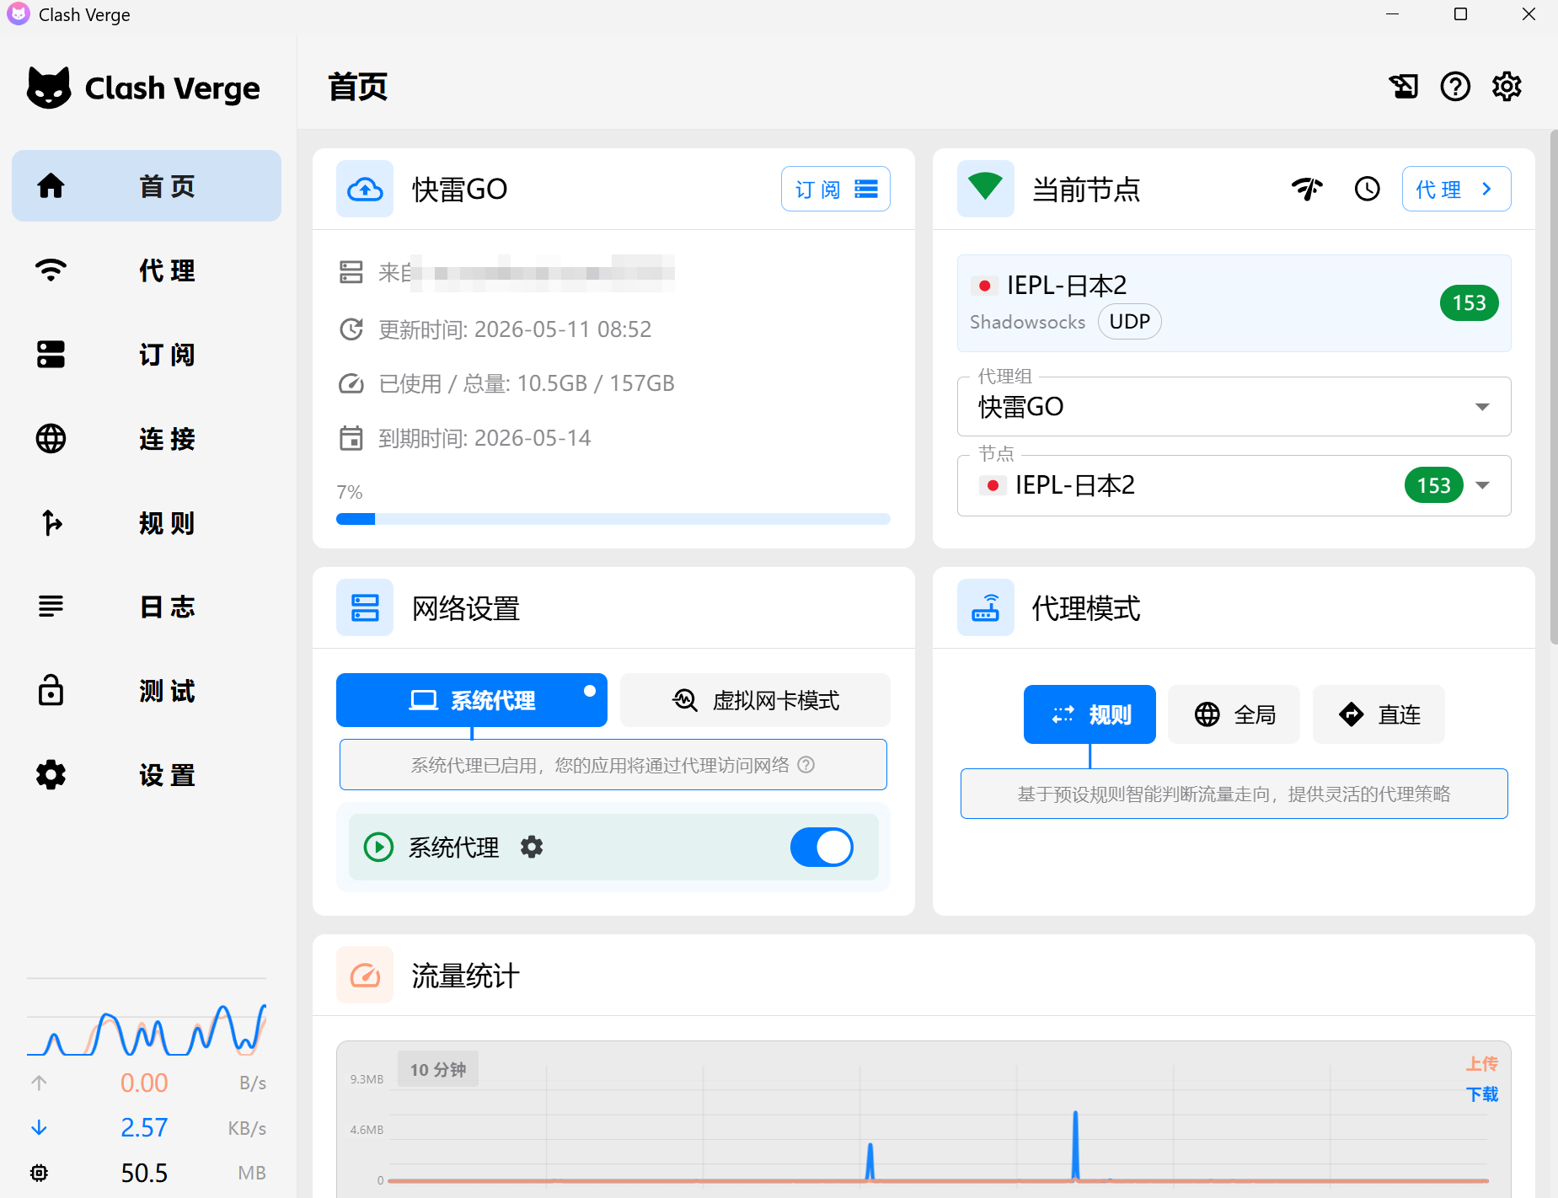
Task: Click the help icon after proxy enabled message
Action: (x=806, y=765)
